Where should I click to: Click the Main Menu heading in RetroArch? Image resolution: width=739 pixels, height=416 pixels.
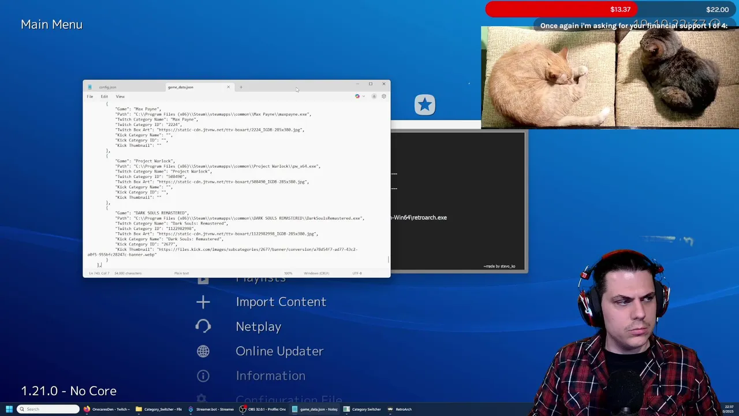pos(51,24)
